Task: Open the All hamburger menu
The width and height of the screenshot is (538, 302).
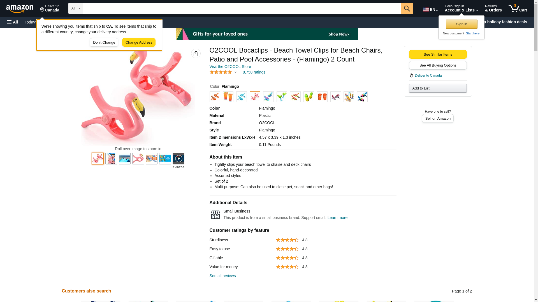Action: 12,22
